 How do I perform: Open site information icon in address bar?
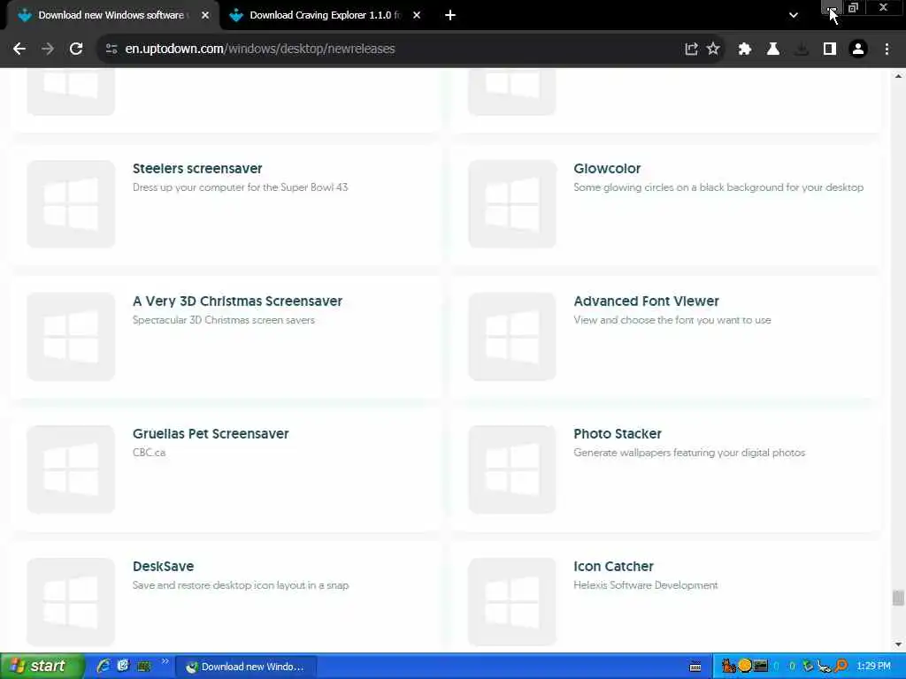(111, 50)
